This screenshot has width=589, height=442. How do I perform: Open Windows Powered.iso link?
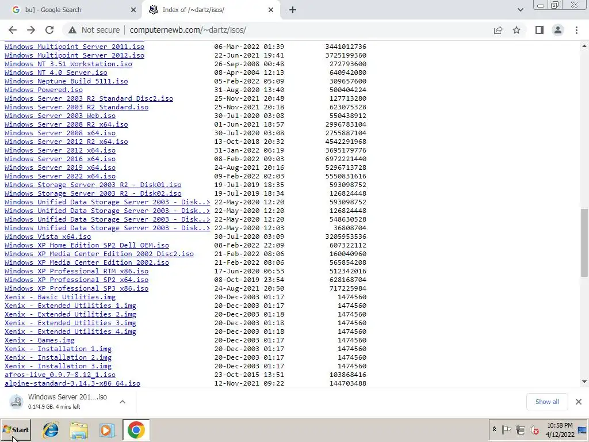tap(44, 90)
